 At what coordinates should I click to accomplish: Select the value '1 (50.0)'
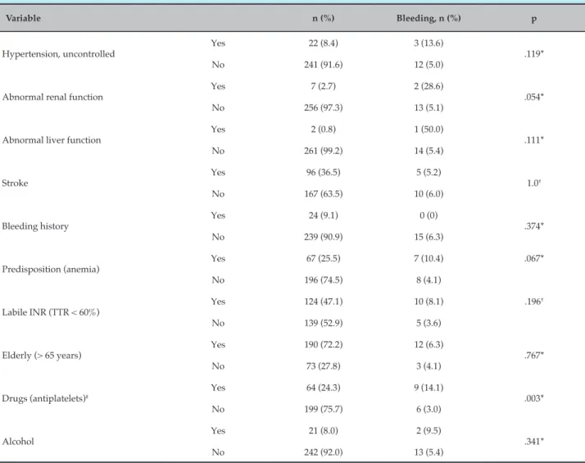tap(429, 129)
